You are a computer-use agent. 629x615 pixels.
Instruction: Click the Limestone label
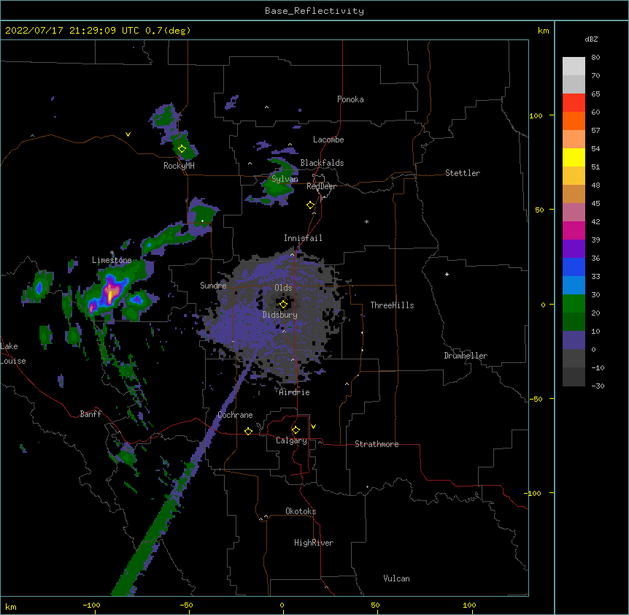click(x=112, y=260)
